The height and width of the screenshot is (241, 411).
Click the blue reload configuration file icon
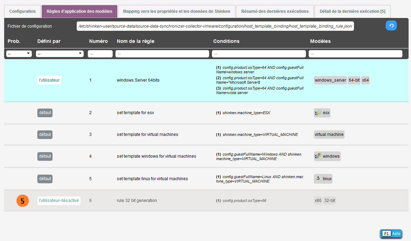click(391, 26)
